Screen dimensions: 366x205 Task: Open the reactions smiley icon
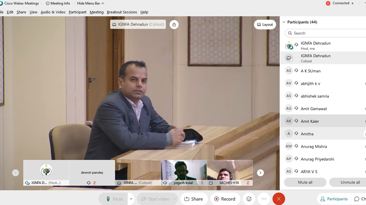point(249,199)
